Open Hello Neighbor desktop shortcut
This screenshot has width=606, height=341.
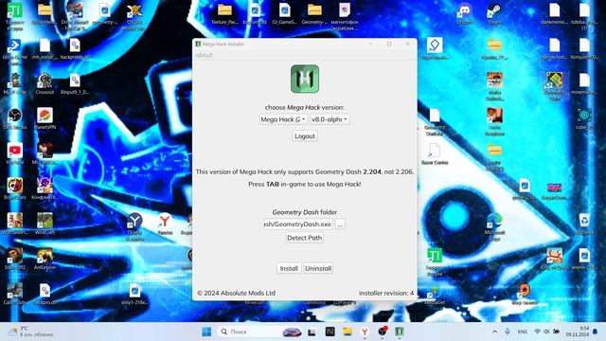pyautogui.click(x=494, y=122)
